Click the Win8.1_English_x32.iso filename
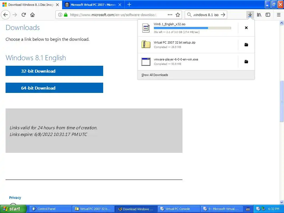Screen dimensions: 284x213 169,24
